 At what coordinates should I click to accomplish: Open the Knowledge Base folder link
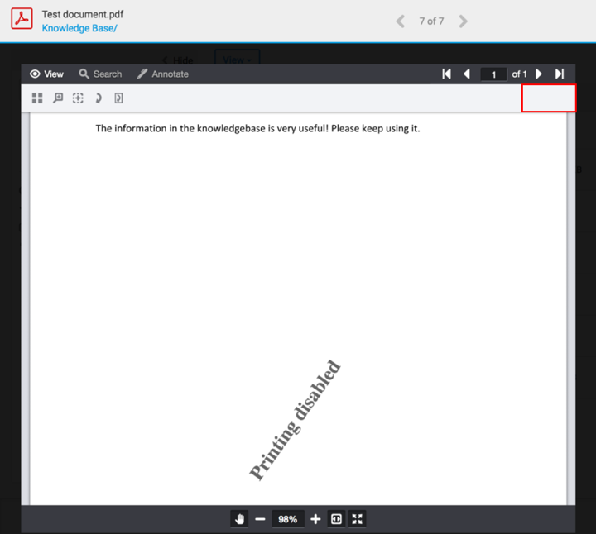click(79, 28)
